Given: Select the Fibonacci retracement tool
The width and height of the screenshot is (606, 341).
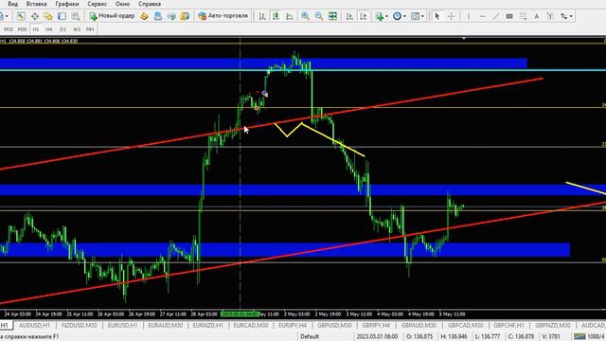Looking at the screenshot, I should 523,16.
